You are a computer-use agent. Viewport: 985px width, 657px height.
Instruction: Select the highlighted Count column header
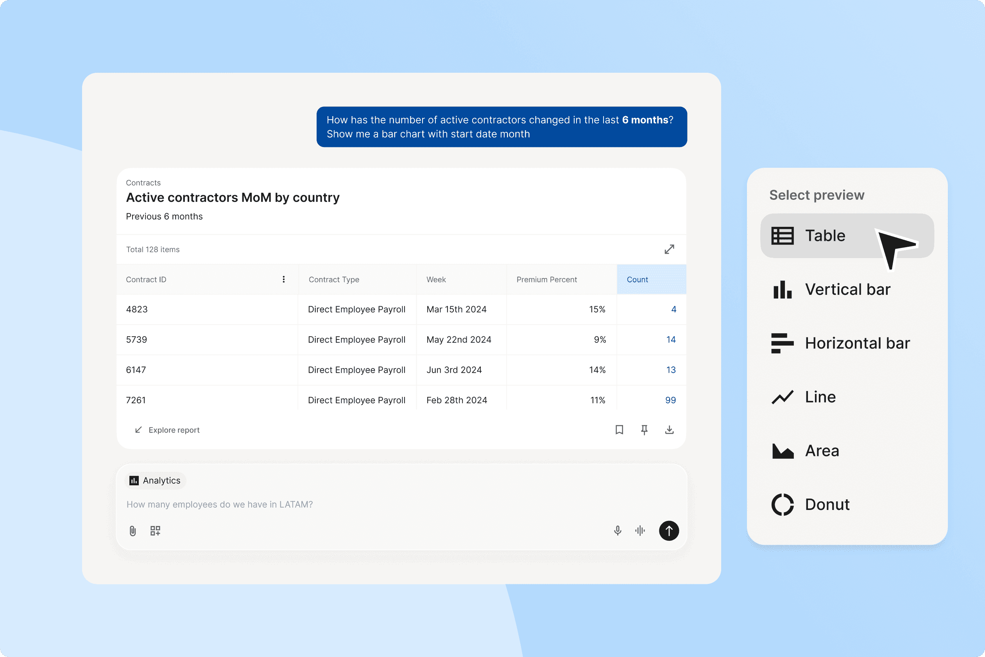(x=651, y=280)
